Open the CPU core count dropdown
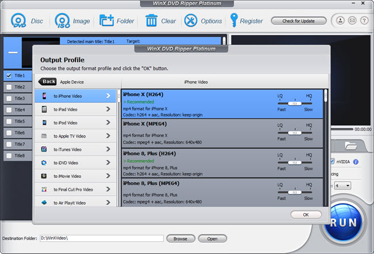374x254 pixels. click(x=342, y=185)
